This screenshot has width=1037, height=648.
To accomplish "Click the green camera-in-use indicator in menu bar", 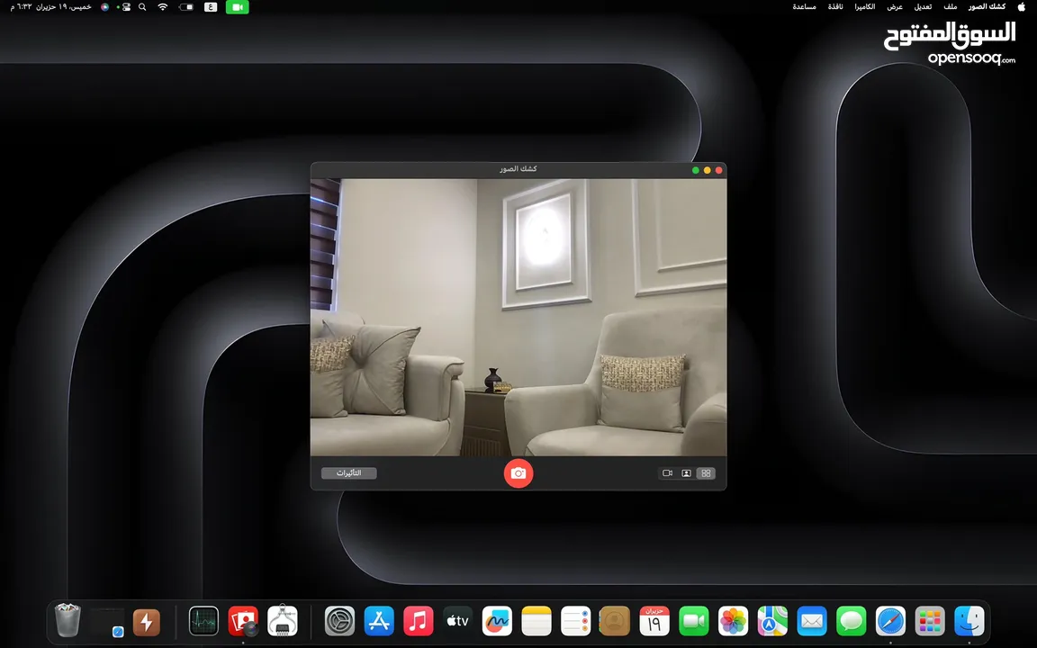I will [x=237, y=7].
